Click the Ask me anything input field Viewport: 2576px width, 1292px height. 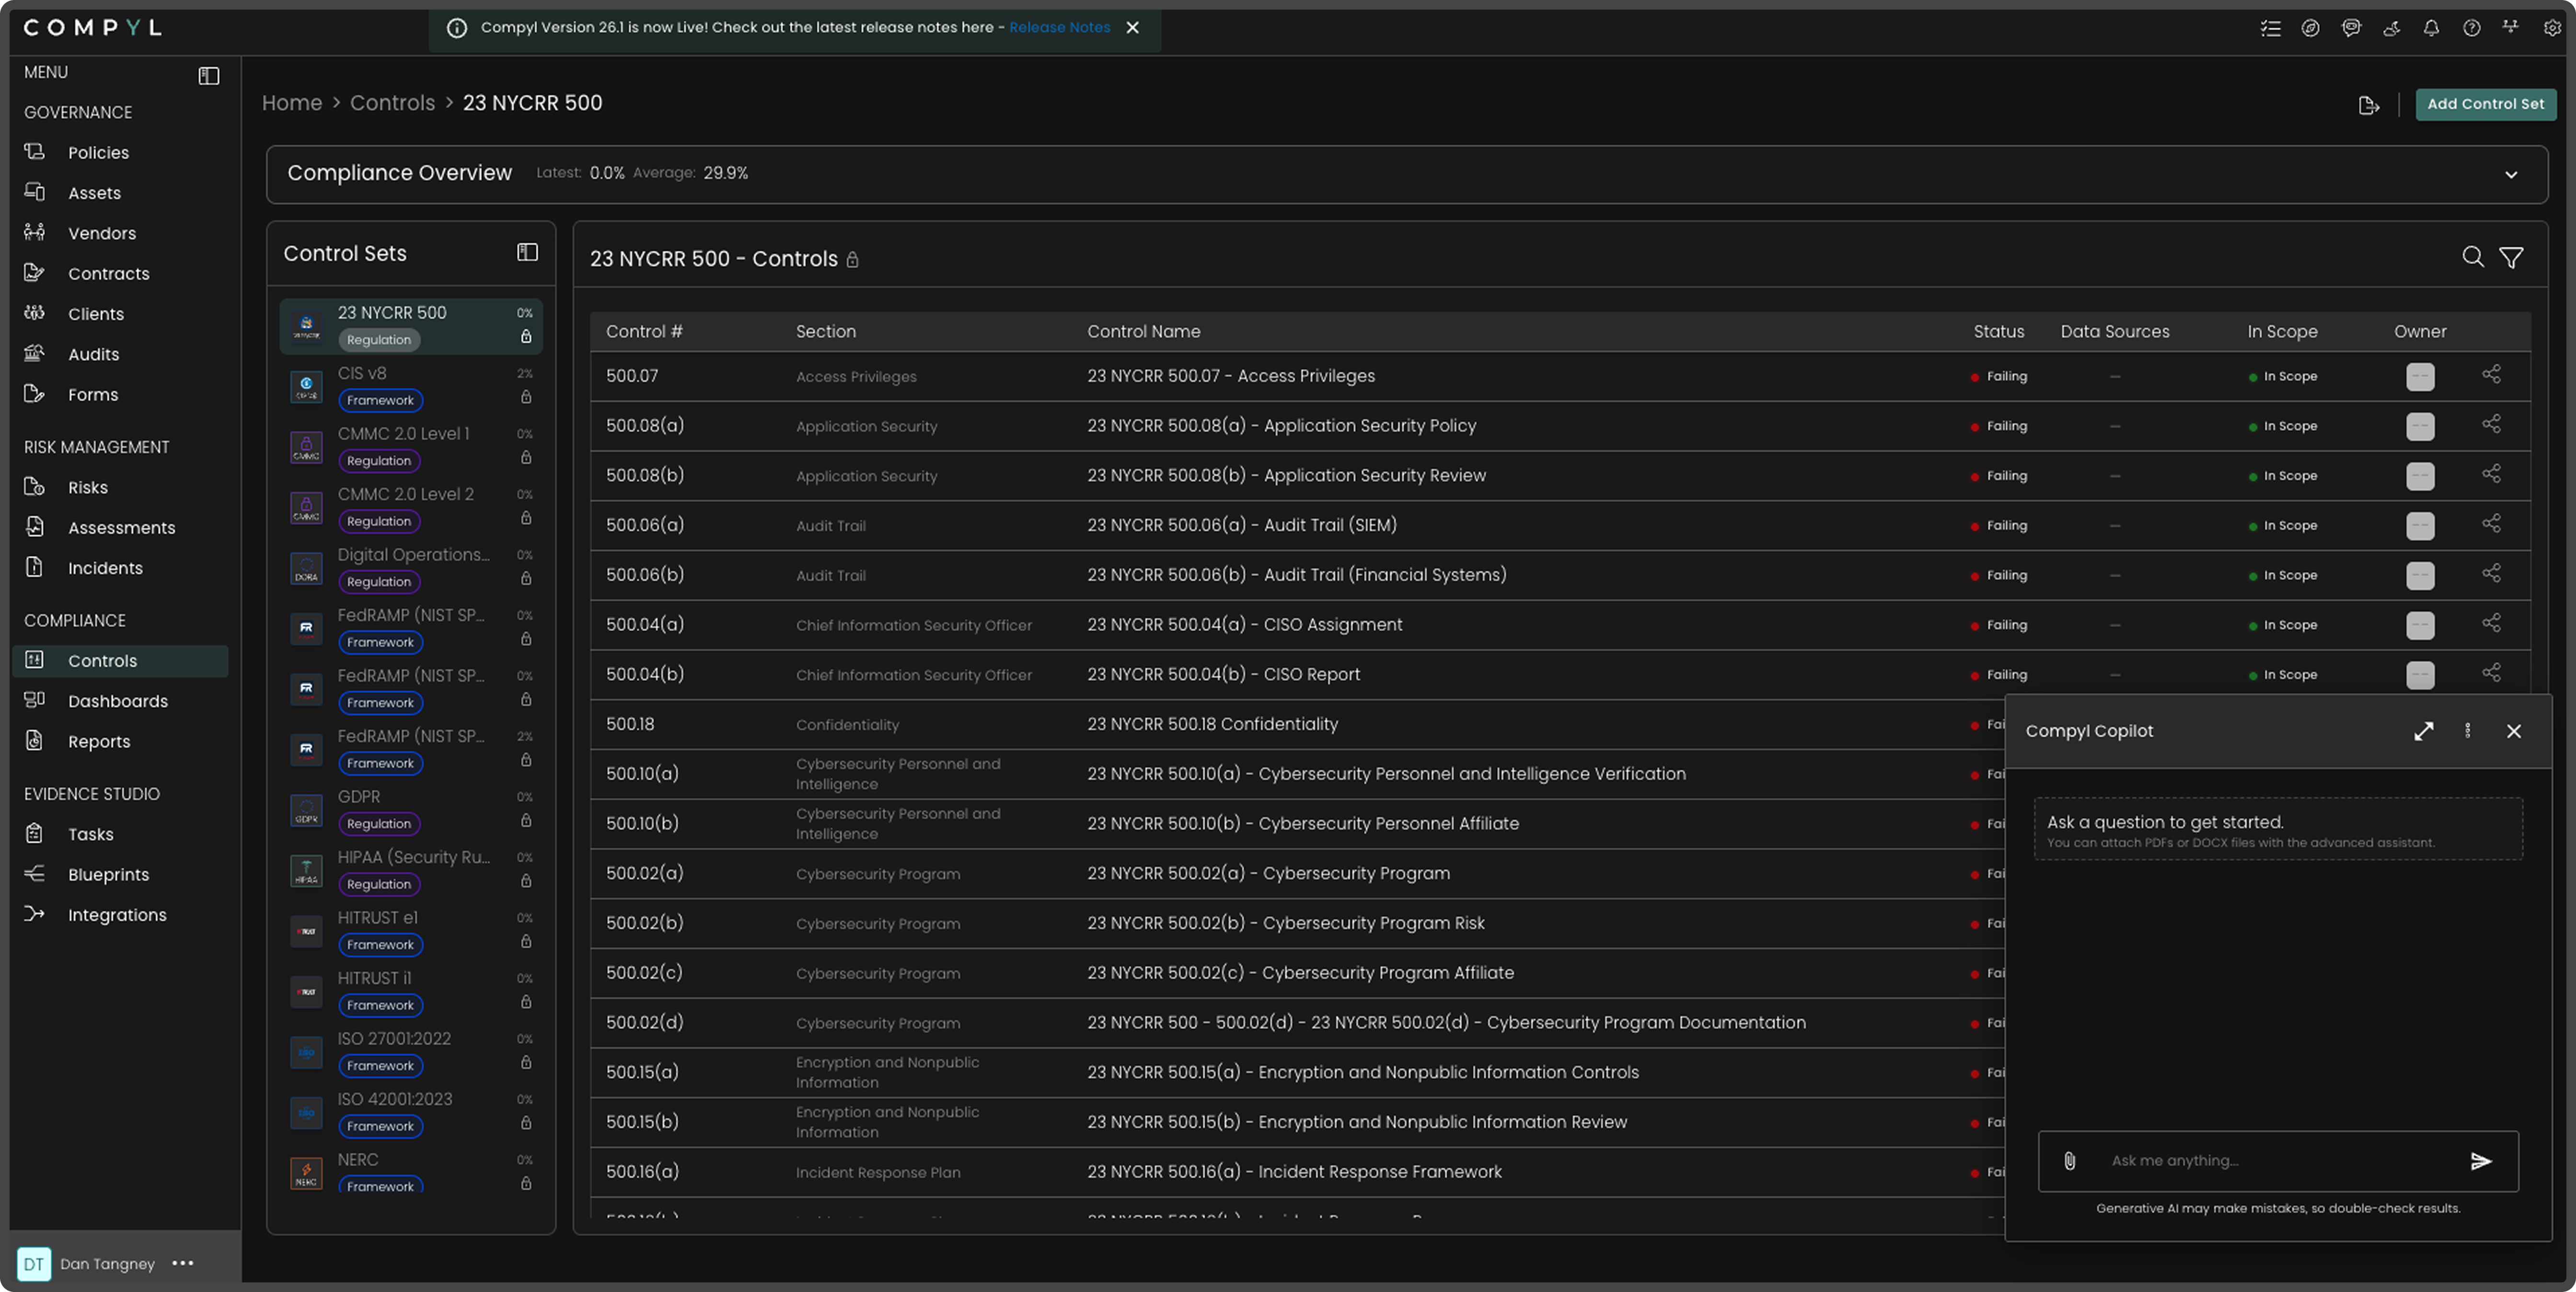click(x=2270, y=1161)
